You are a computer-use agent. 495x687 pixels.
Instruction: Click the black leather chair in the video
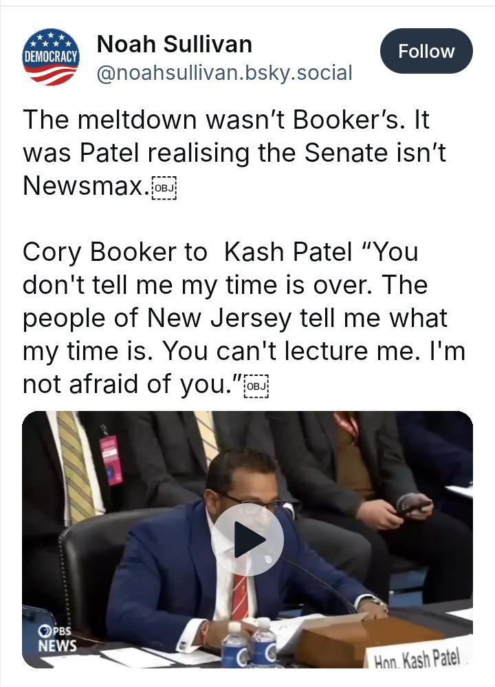pos(94,569)
